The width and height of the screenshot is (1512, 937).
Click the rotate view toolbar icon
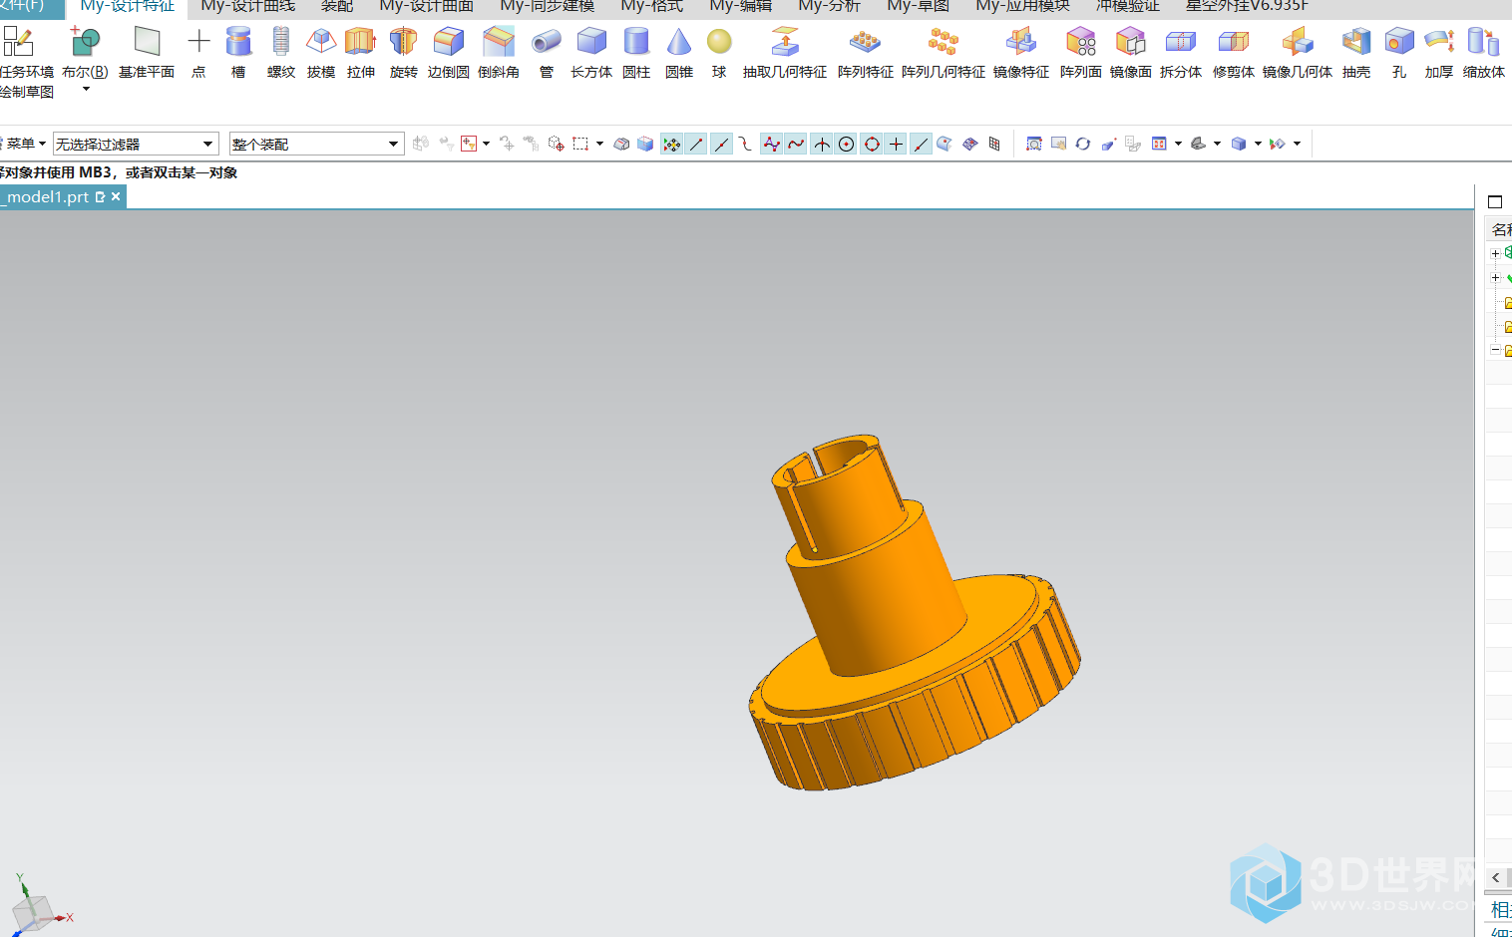1082,145
